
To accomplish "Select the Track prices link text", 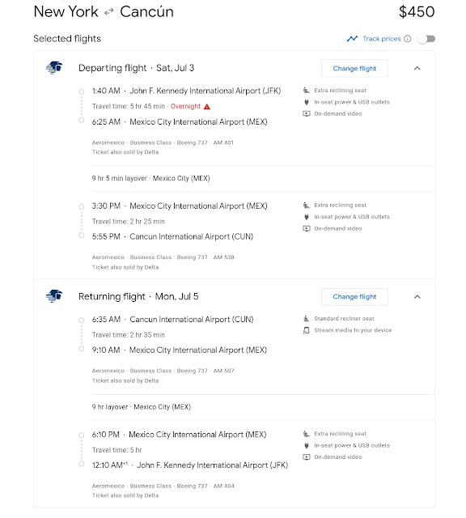I will (382, 39).
